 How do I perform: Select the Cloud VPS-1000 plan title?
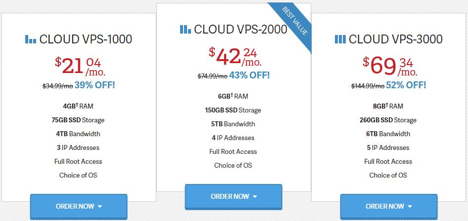pyautogui.click(x=86, y=39)
